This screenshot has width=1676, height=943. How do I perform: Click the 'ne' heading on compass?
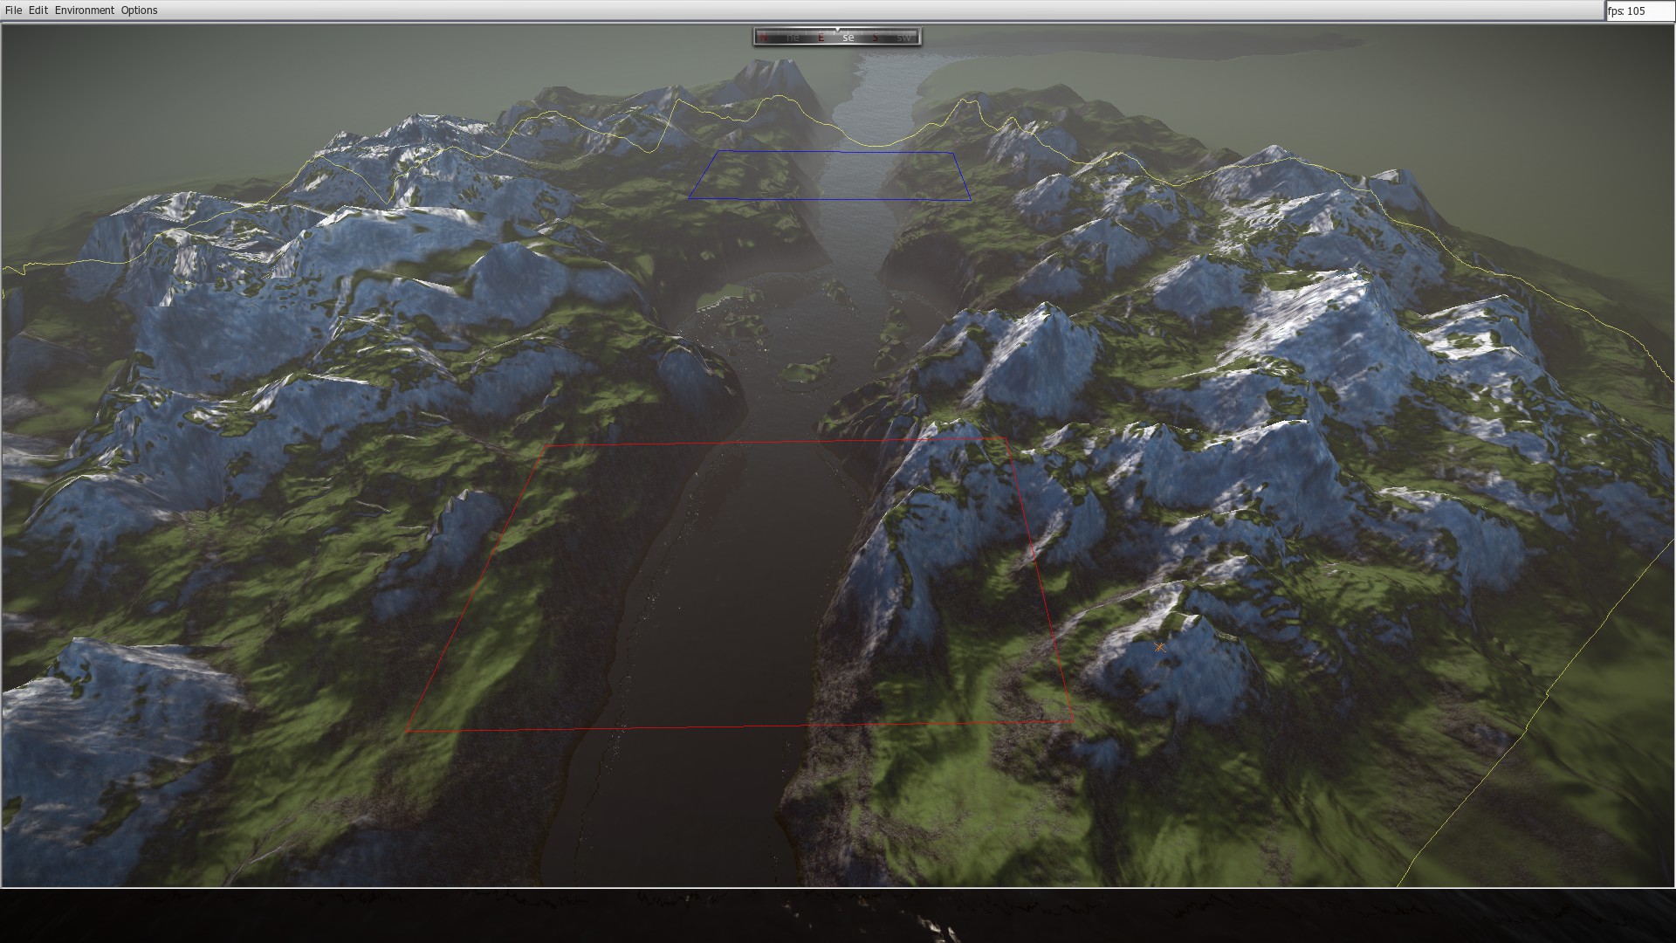793,38
